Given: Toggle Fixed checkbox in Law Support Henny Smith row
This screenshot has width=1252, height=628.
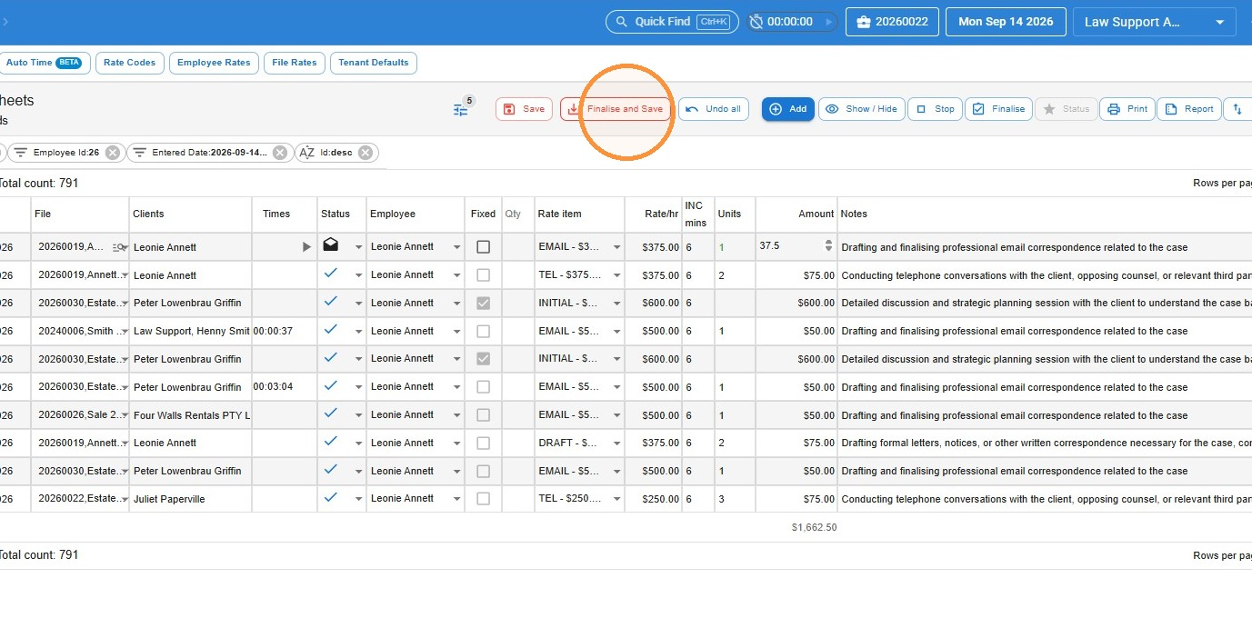Looking at the screenshot, I should click(x=483, y=331).
